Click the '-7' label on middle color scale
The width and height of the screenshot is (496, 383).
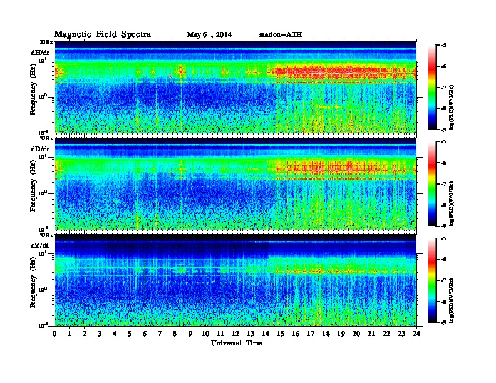click(x=443, y=184)
